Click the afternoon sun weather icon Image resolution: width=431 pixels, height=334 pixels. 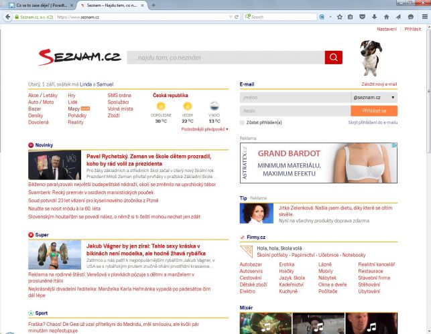pyautogui.click(x=161, y=106)
